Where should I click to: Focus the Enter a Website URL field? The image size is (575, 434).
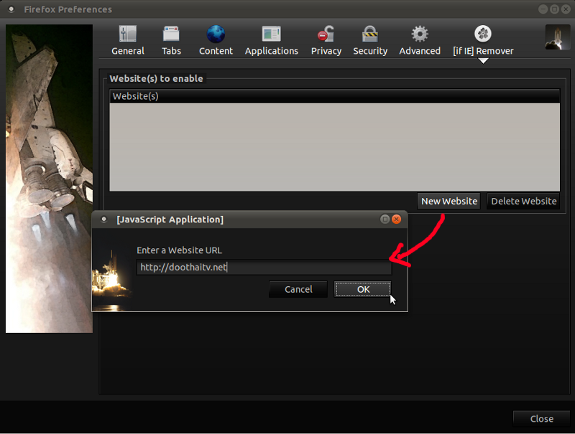pyautogui.click(x=264, y=268)
